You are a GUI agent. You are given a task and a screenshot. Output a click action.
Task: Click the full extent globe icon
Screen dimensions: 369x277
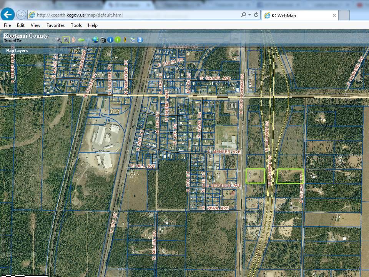95,40
